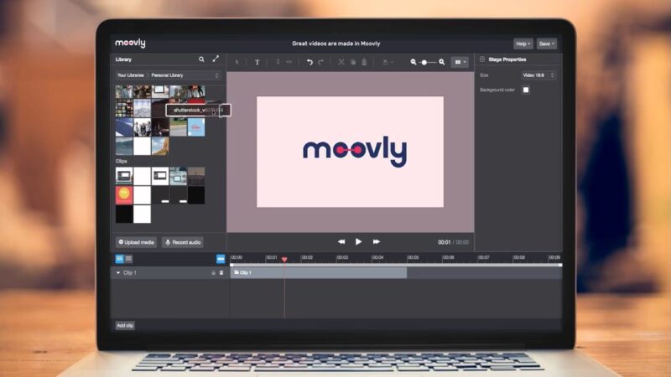Open the Save menu

coord(547,44)
